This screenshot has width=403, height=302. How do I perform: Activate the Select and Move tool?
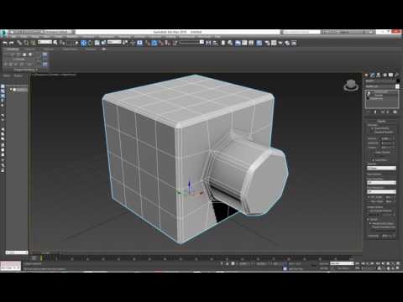(83, 43)
